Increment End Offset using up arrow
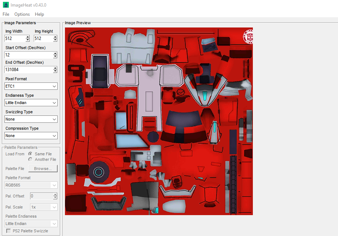The width and height of the screenshot is (338, 236). click(x=55, y=68)
